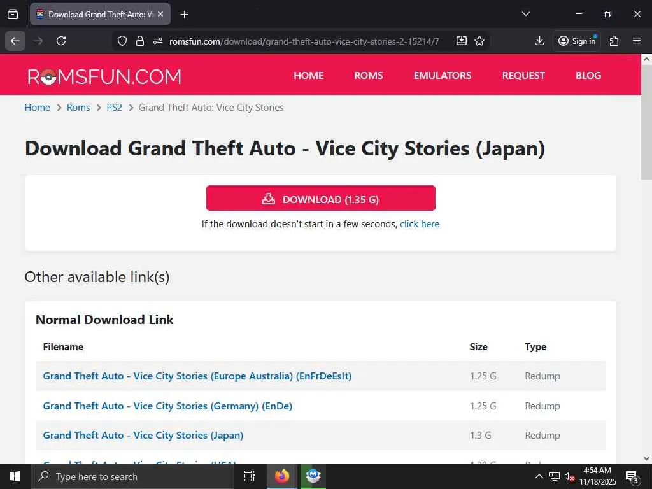Click the 1.3 G size cell
The height and width of the screenshot is (489, 652).
coord(481,436)
